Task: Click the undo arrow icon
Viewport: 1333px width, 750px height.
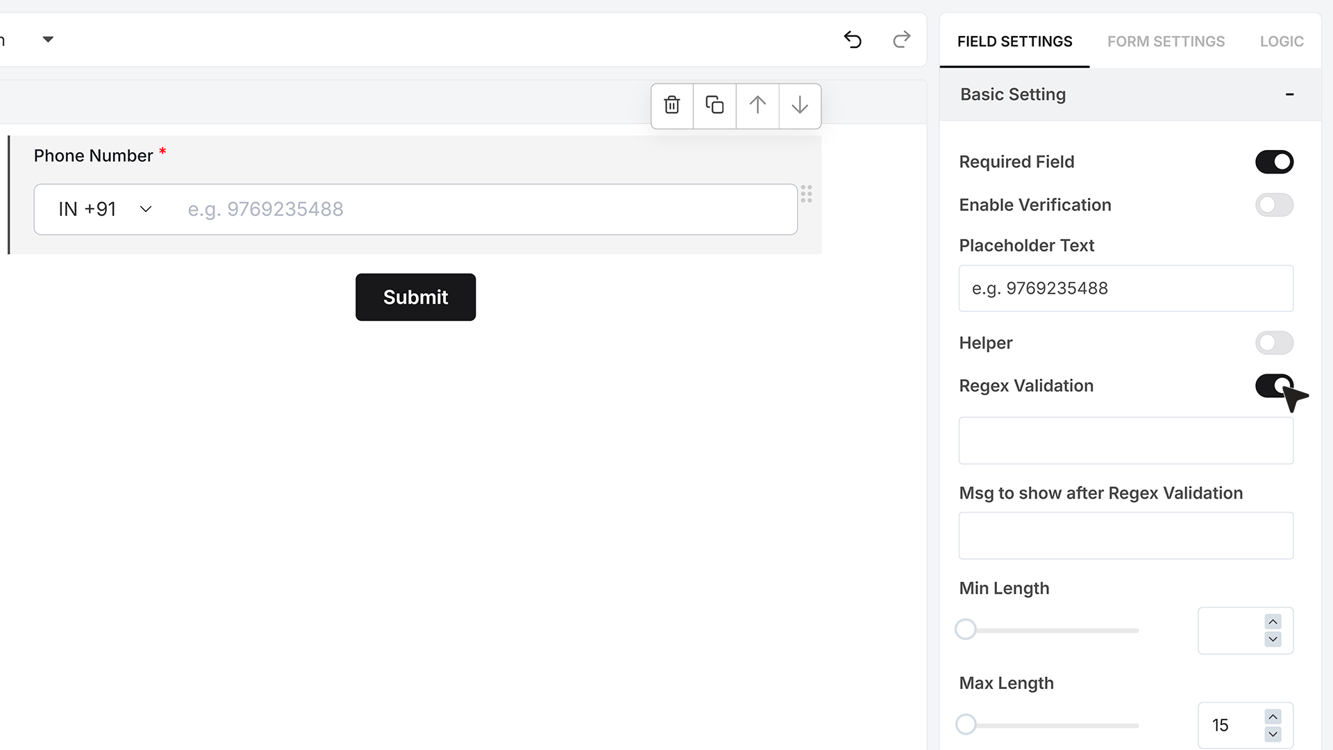Action: tap(853, 40)
